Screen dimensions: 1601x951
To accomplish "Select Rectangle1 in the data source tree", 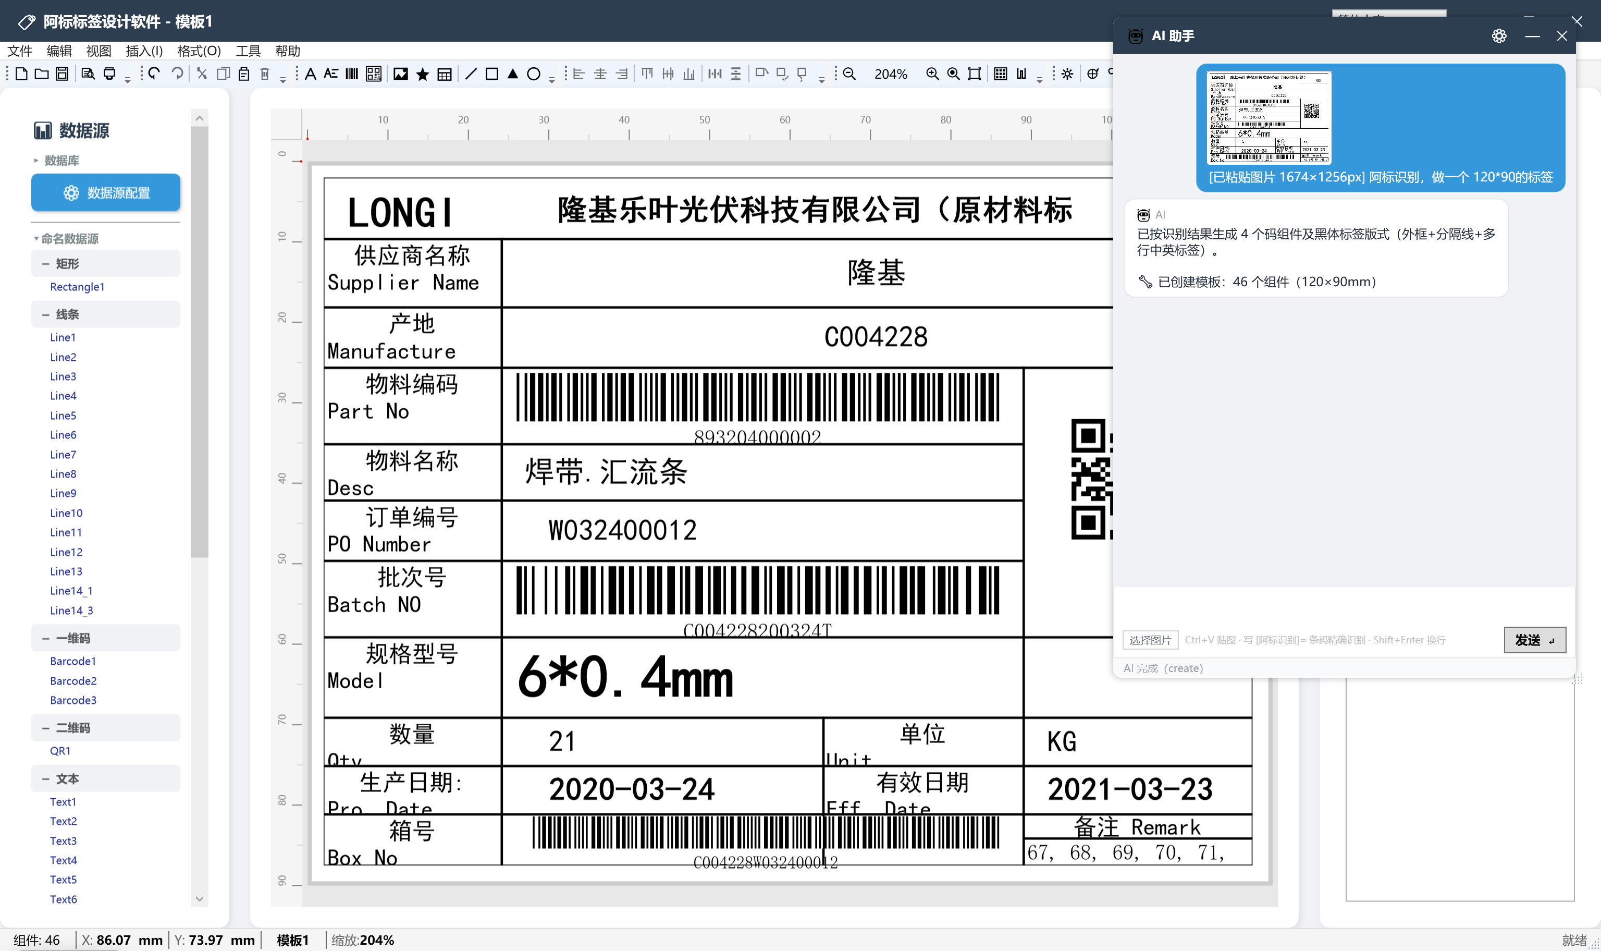I will pos(77,286).
